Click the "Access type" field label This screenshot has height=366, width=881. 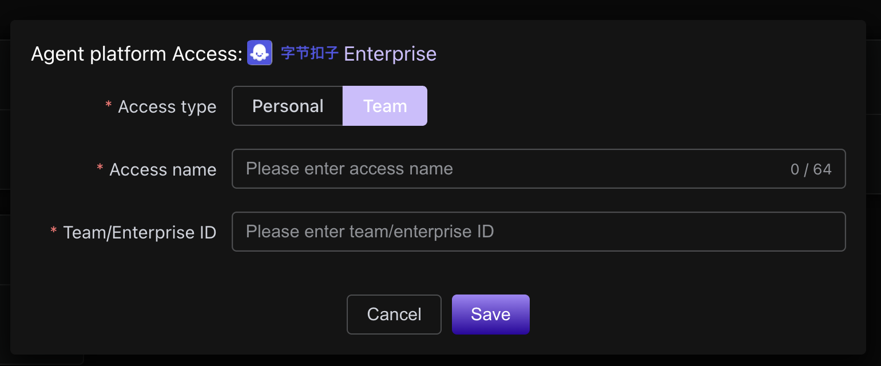coord(167,107)
